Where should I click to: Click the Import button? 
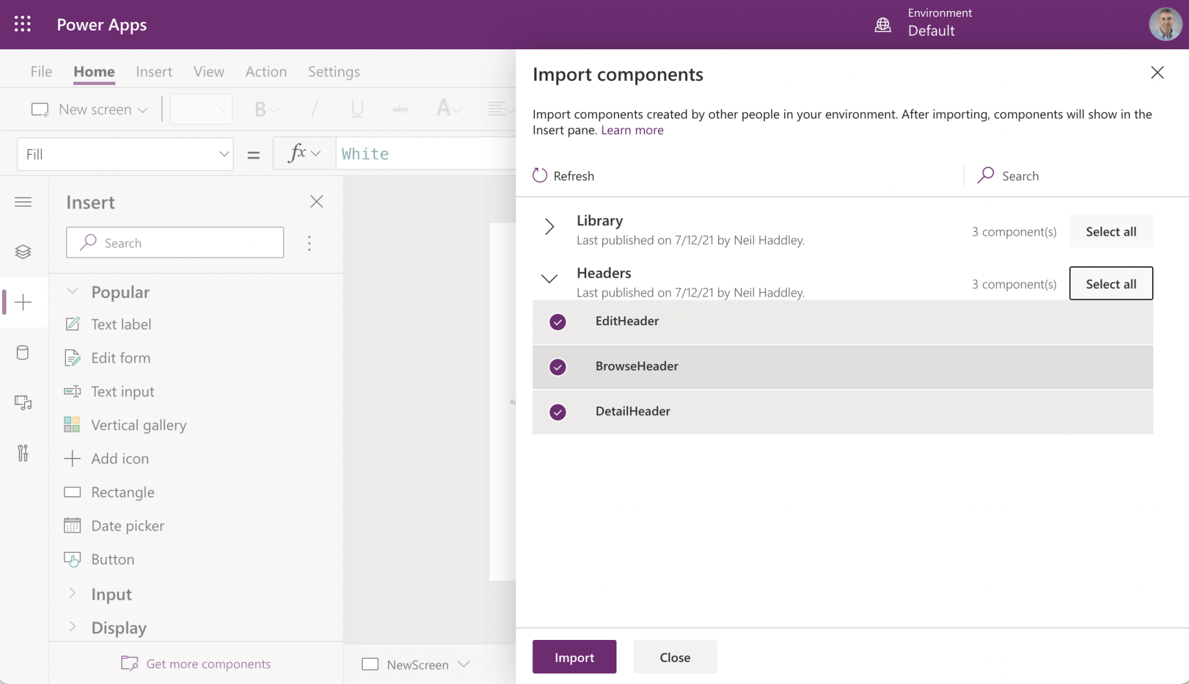coord(574,657)
